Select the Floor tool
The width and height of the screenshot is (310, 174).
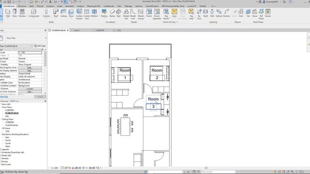[71, 14]
